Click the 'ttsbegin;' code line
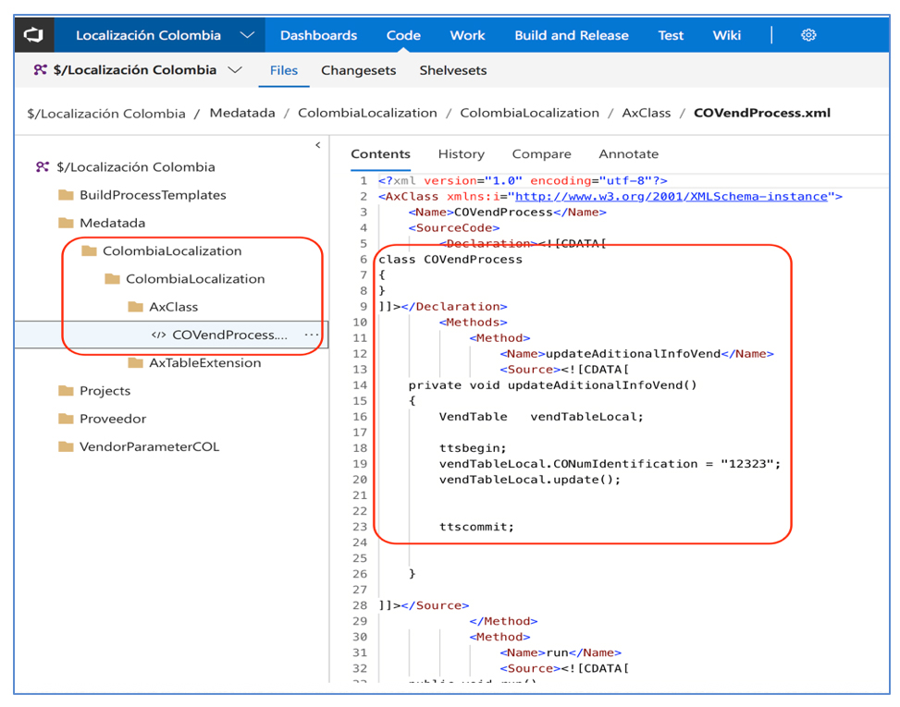The width and height of the screenshot is (900, 707). coord(473,448)
